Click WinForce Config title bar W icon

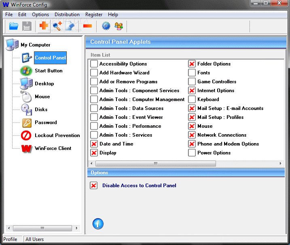point(6,4)
